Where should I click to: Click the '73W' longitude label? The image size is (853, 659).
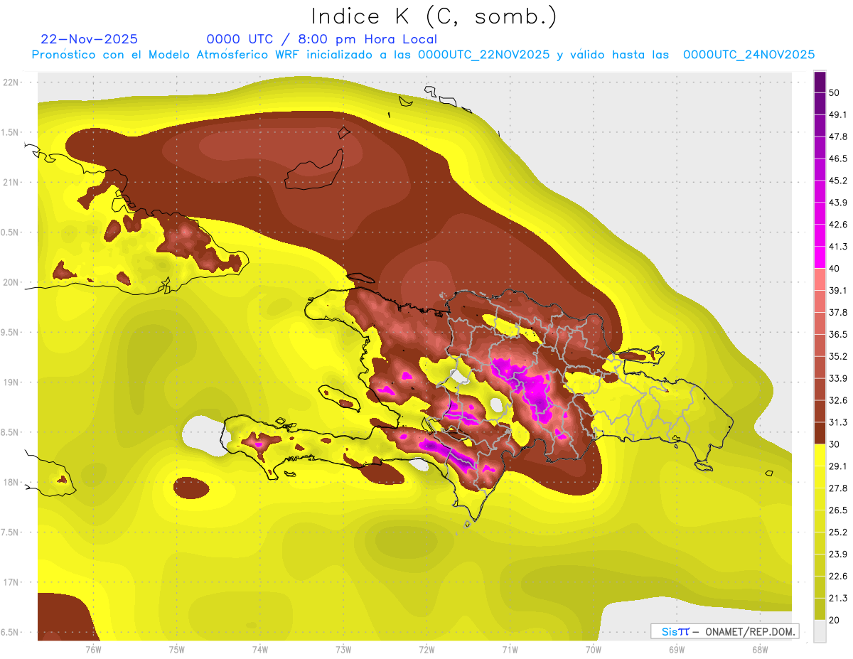[x=343, y=649]
